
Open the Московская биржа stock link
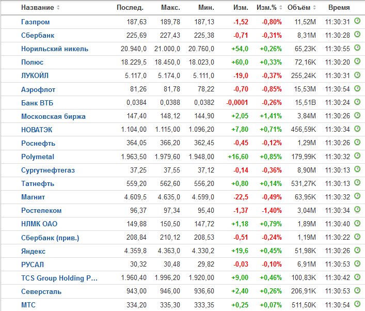tap(53, 116)
